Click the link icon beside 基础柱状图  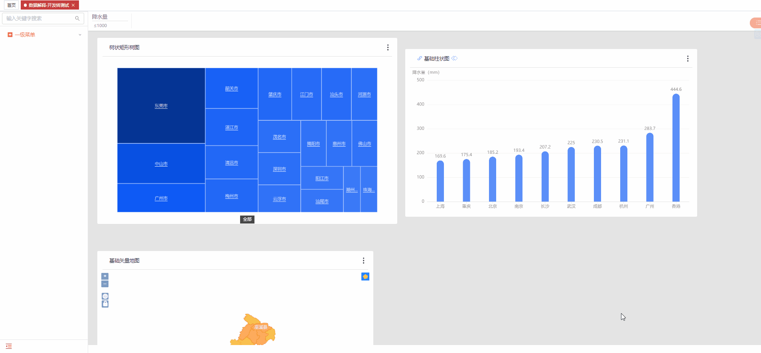point(420,59)
